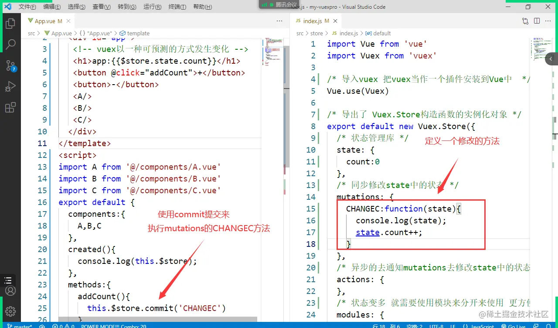
Task: Open the 转到(G) menu
Action: pyautogui.click(x=127, y=7)
